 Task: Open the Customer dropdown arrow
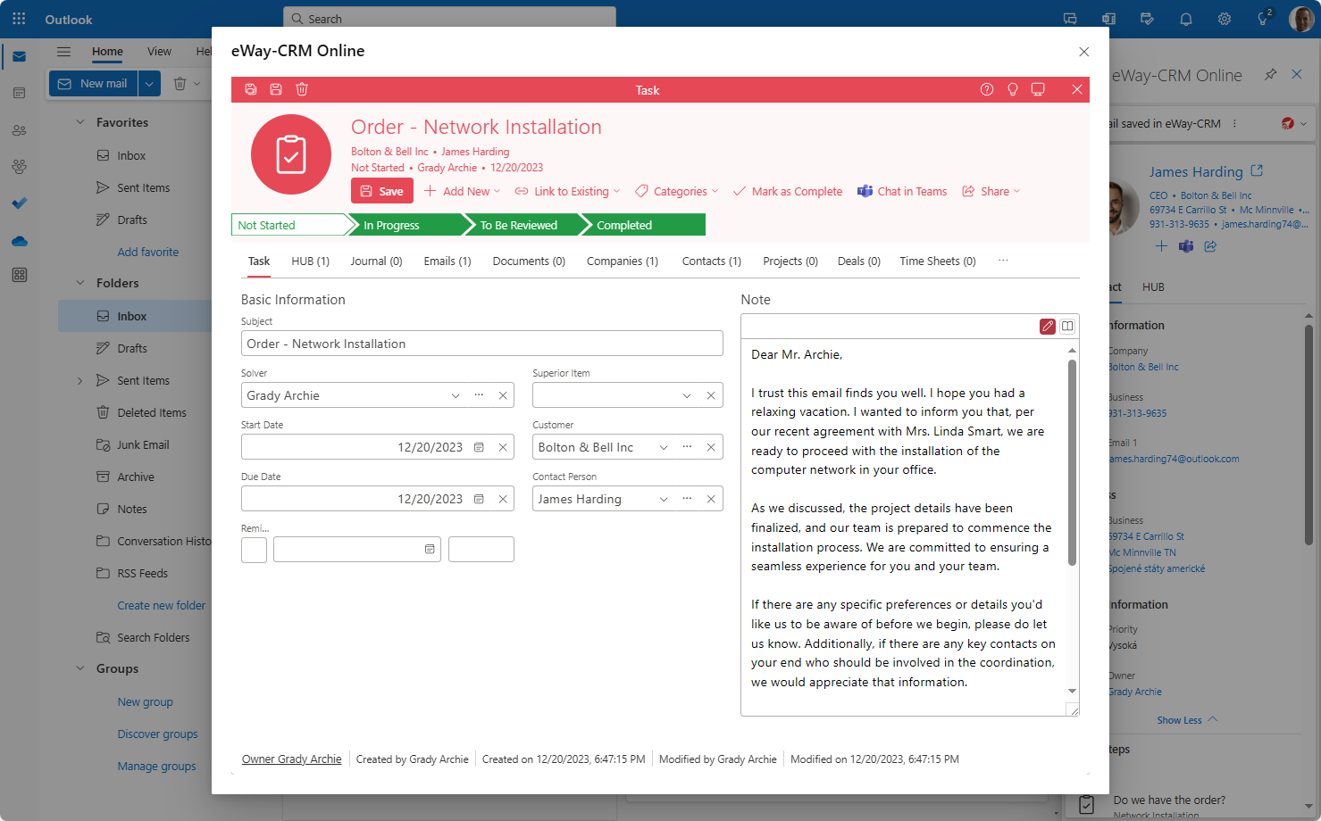[x=664, y=447]
